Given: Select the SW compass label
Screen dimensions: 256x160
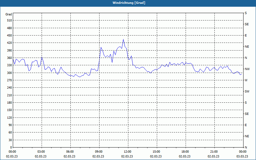Looking at the screenshot, I should (x=247, y=92).
